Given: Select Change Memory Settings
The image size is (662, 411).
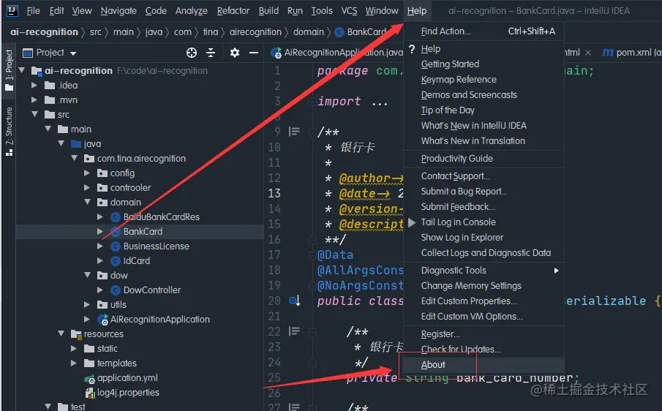Looking at the screenshot, I should (x=484, y=286).
